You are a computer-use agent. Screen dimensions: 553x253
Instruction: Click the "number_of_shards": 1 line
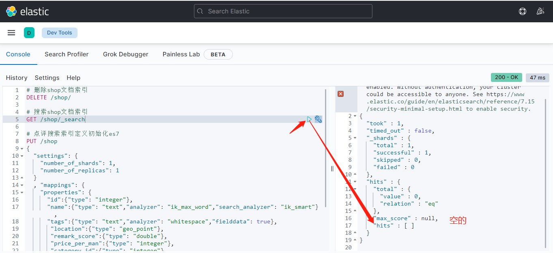pos(78,163)
